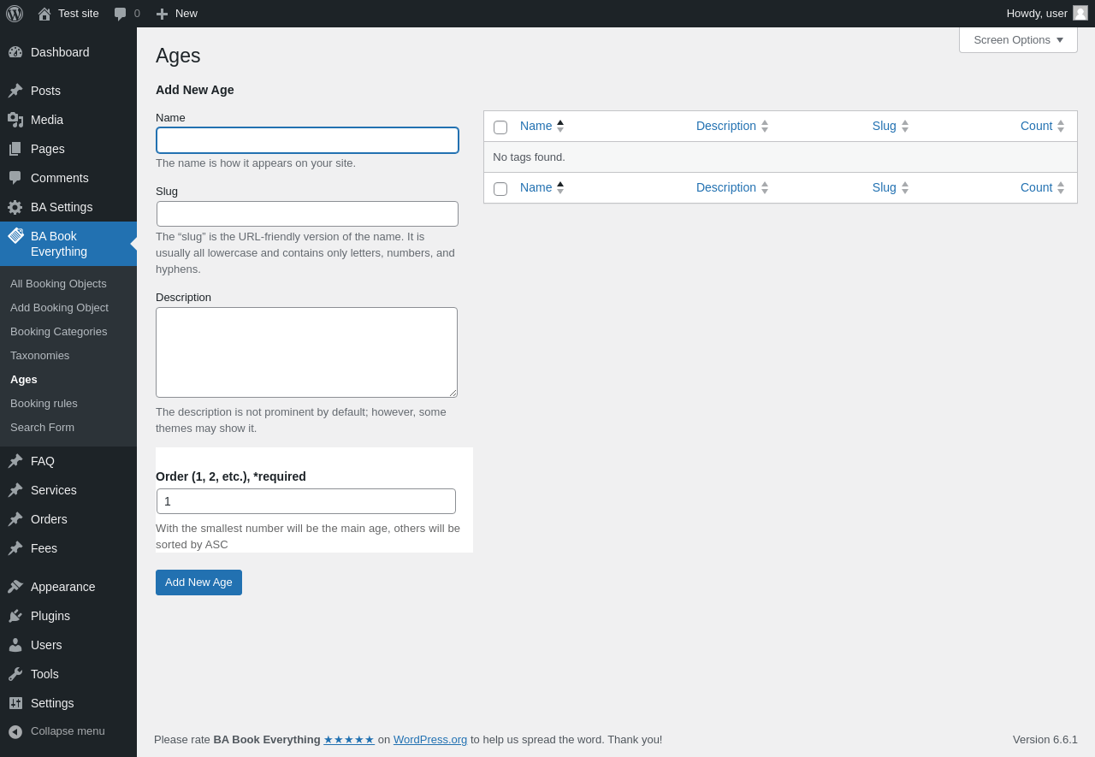Image resolution: width=1095 pixels, height=757 pixels.
Task: Click the BA Settings gear icon
Action: pyautogui.click(x=15, y=207)
